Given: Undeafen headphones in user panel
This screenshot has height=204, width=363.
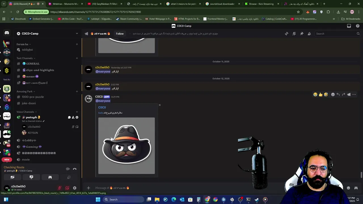Looking at the screenshot, I should click(67, 188).
